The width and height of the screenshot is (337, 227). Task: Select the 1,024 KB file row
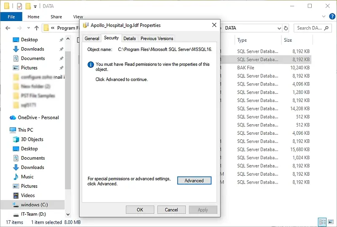pos(266,158)
